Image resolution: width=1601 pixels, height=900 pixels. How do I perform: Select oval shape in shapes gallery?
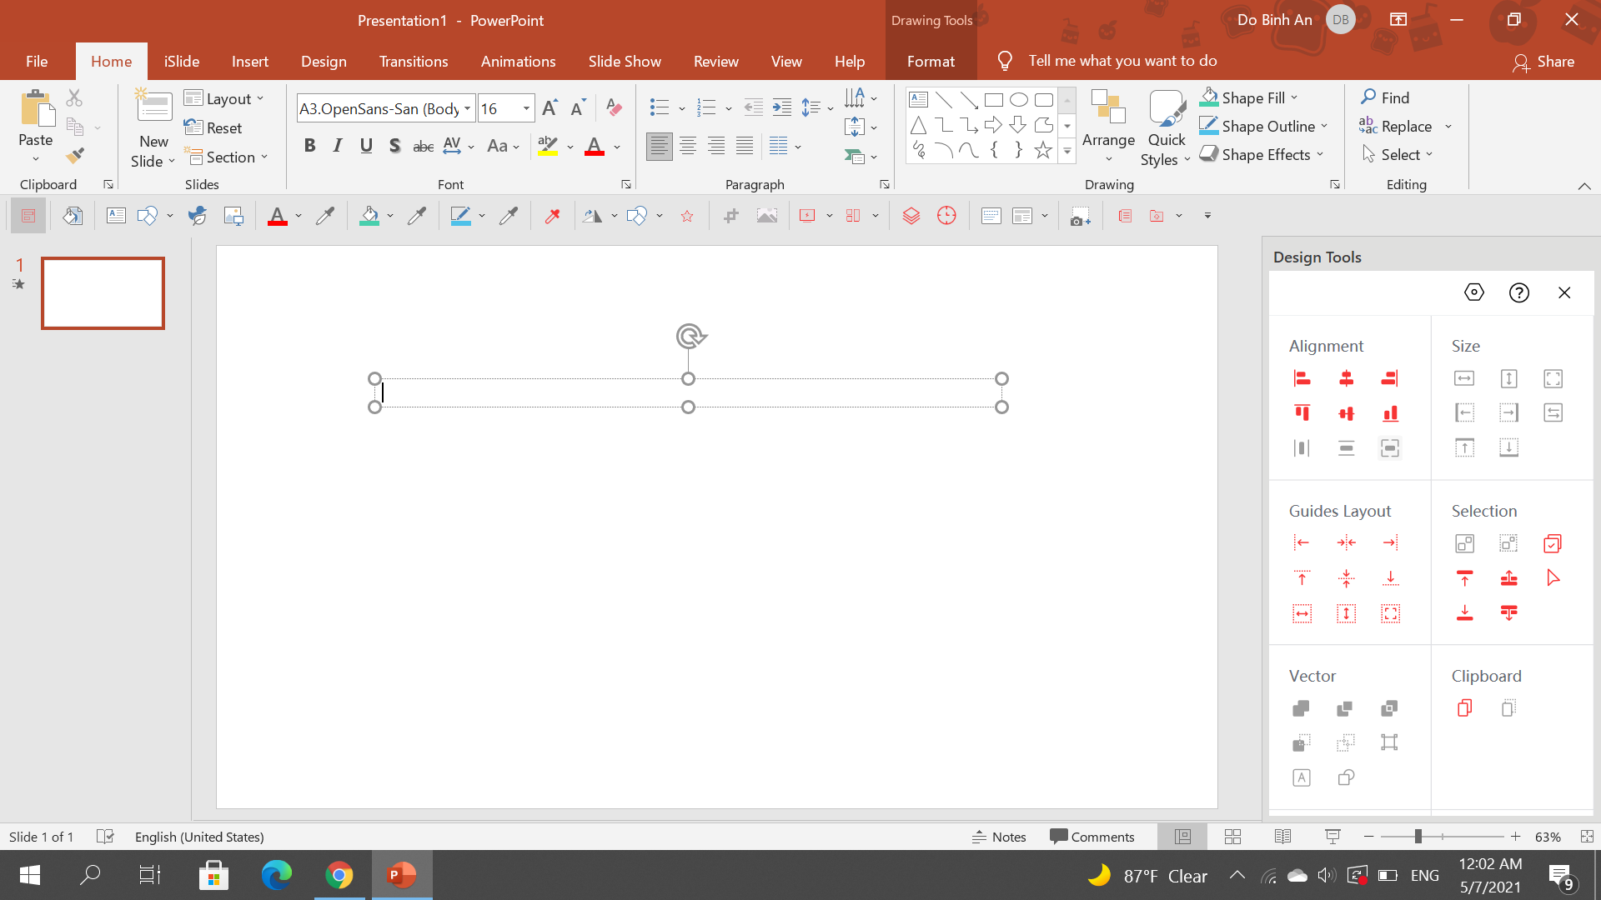coord(1018,100)
